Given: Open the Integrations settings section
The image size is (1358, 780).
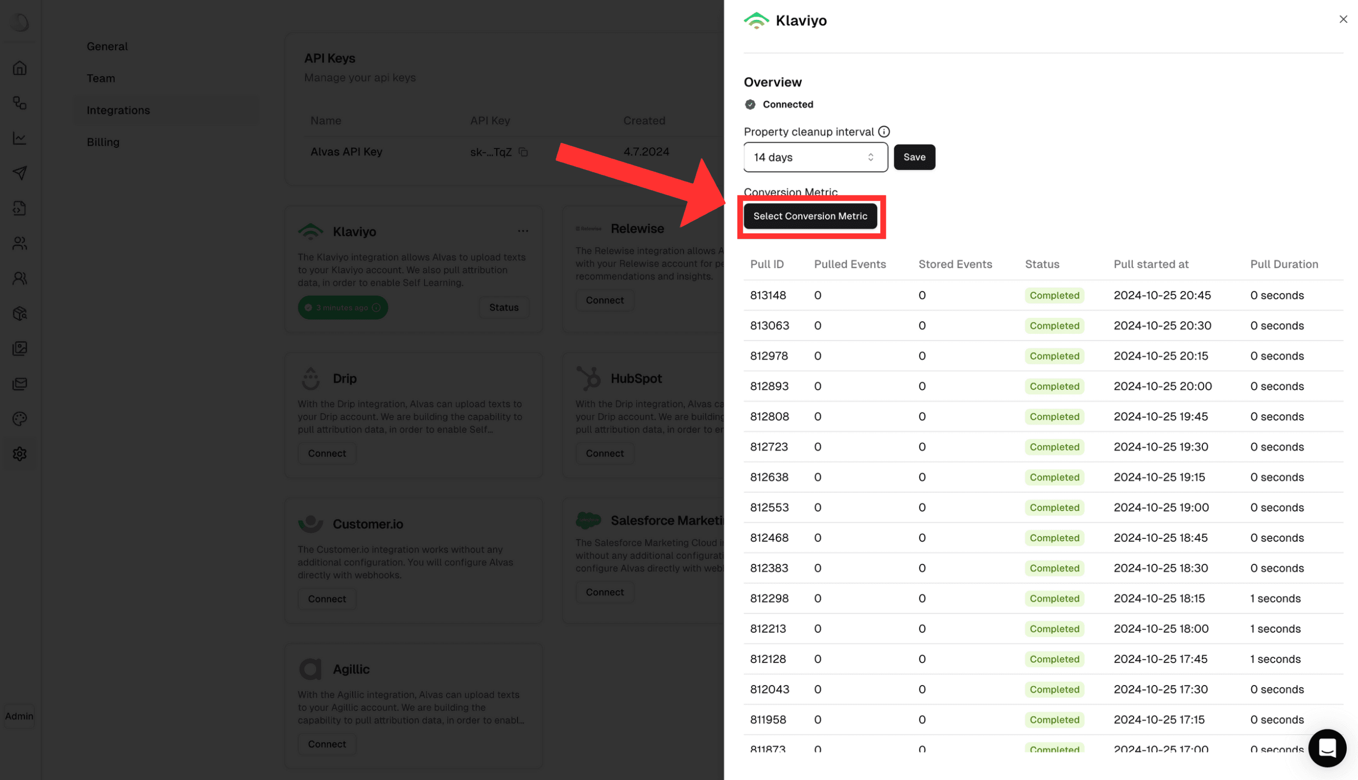Looking at the screenshot, I should 118,109.
